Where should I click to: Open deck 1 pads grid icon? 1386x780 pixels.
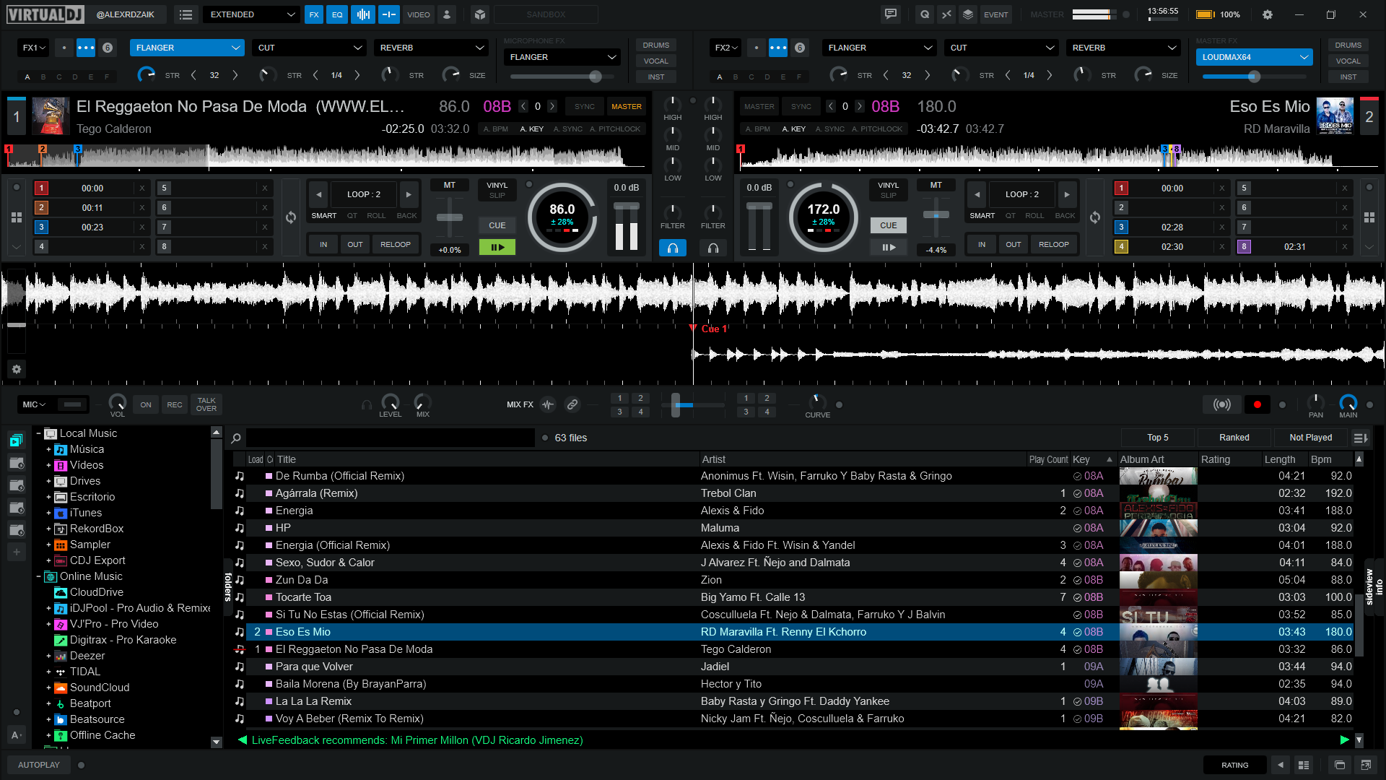(x=17, y=217)
